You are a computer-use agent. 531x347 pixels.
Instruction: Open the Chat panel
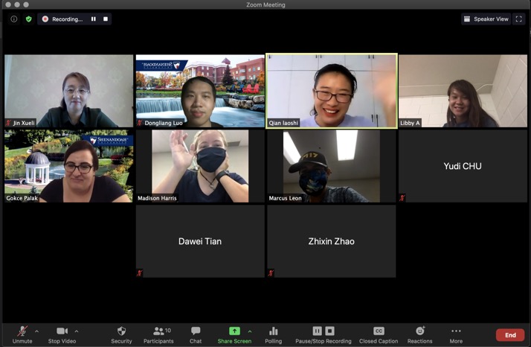[196, 335]
